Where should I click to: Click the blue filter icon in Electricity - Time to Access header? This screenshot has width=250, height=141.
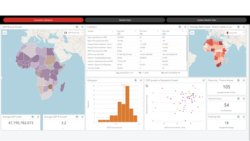coord(238,80)
